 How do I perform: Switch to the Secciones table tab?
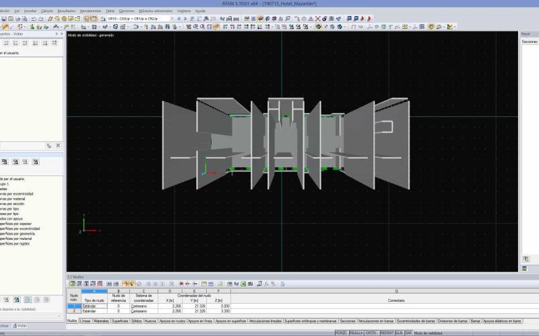348,321
